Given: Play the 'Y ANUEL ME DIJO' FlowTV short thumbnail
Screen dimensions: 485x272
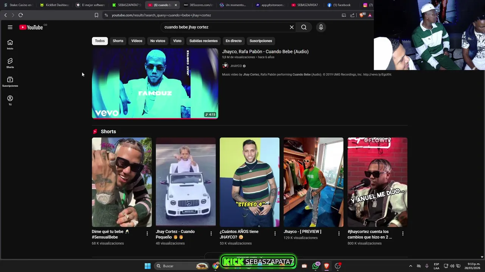Looking at the screenshot, I should 377,182.
